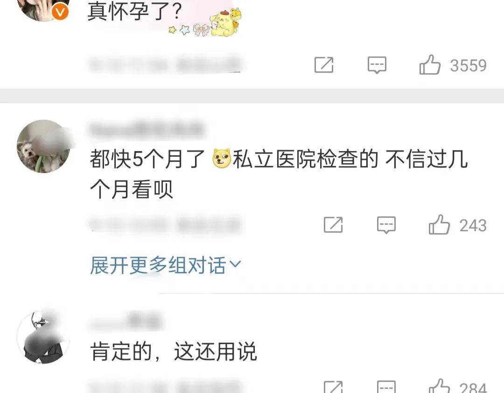Open the sketch avatar of third commenter
504x393 pixels.
pos(43,337)
